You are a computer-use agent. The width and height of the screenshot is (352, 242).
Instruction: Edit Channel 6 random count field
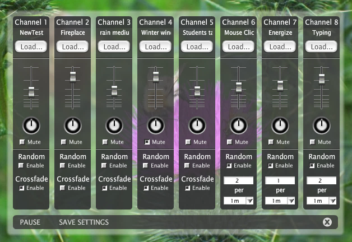pos(238,180)
